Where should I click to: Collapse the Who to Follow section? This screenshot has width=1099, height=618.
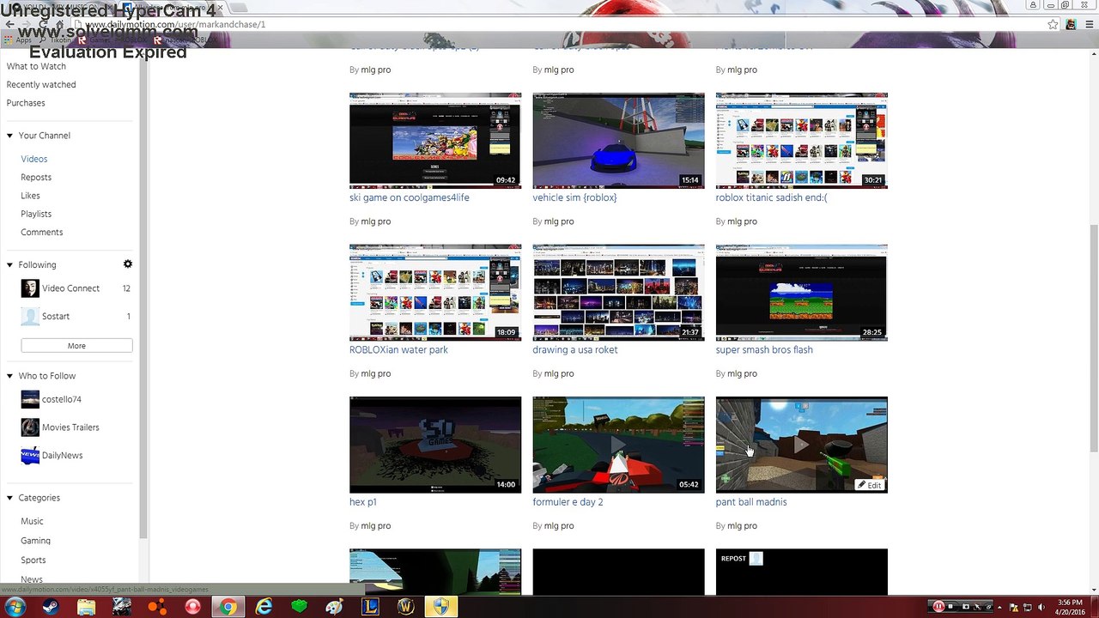pyautogui.click(x=10, y=376)
